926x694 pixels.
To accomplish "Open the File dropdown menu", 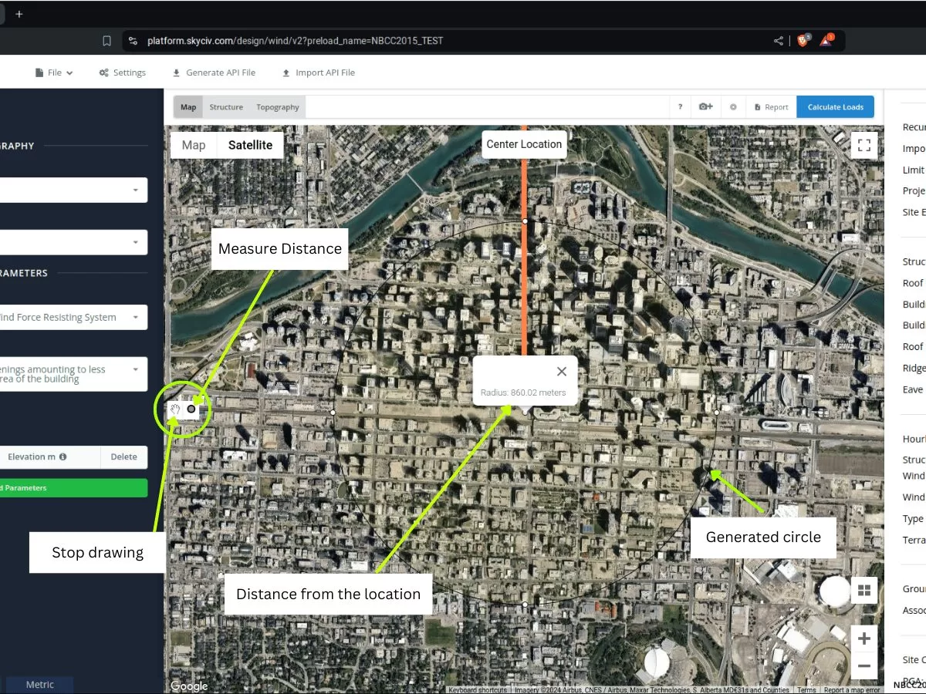I will (54, 72).
